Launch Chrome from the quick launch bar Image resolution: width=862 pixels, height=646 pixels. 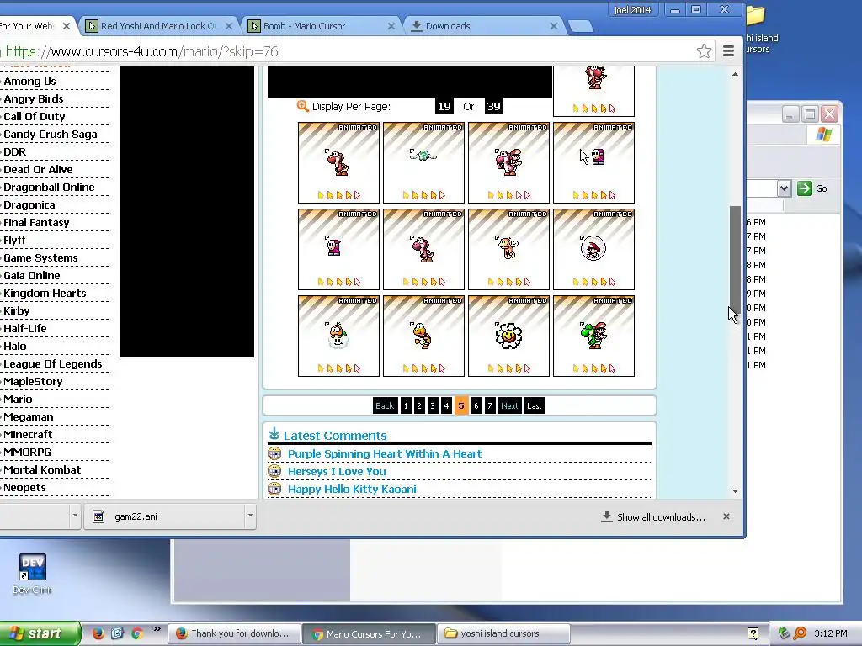(137, 633)
